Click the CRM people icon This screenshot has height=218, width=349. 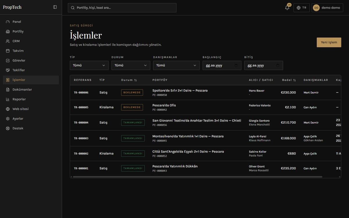coord(8,41)
